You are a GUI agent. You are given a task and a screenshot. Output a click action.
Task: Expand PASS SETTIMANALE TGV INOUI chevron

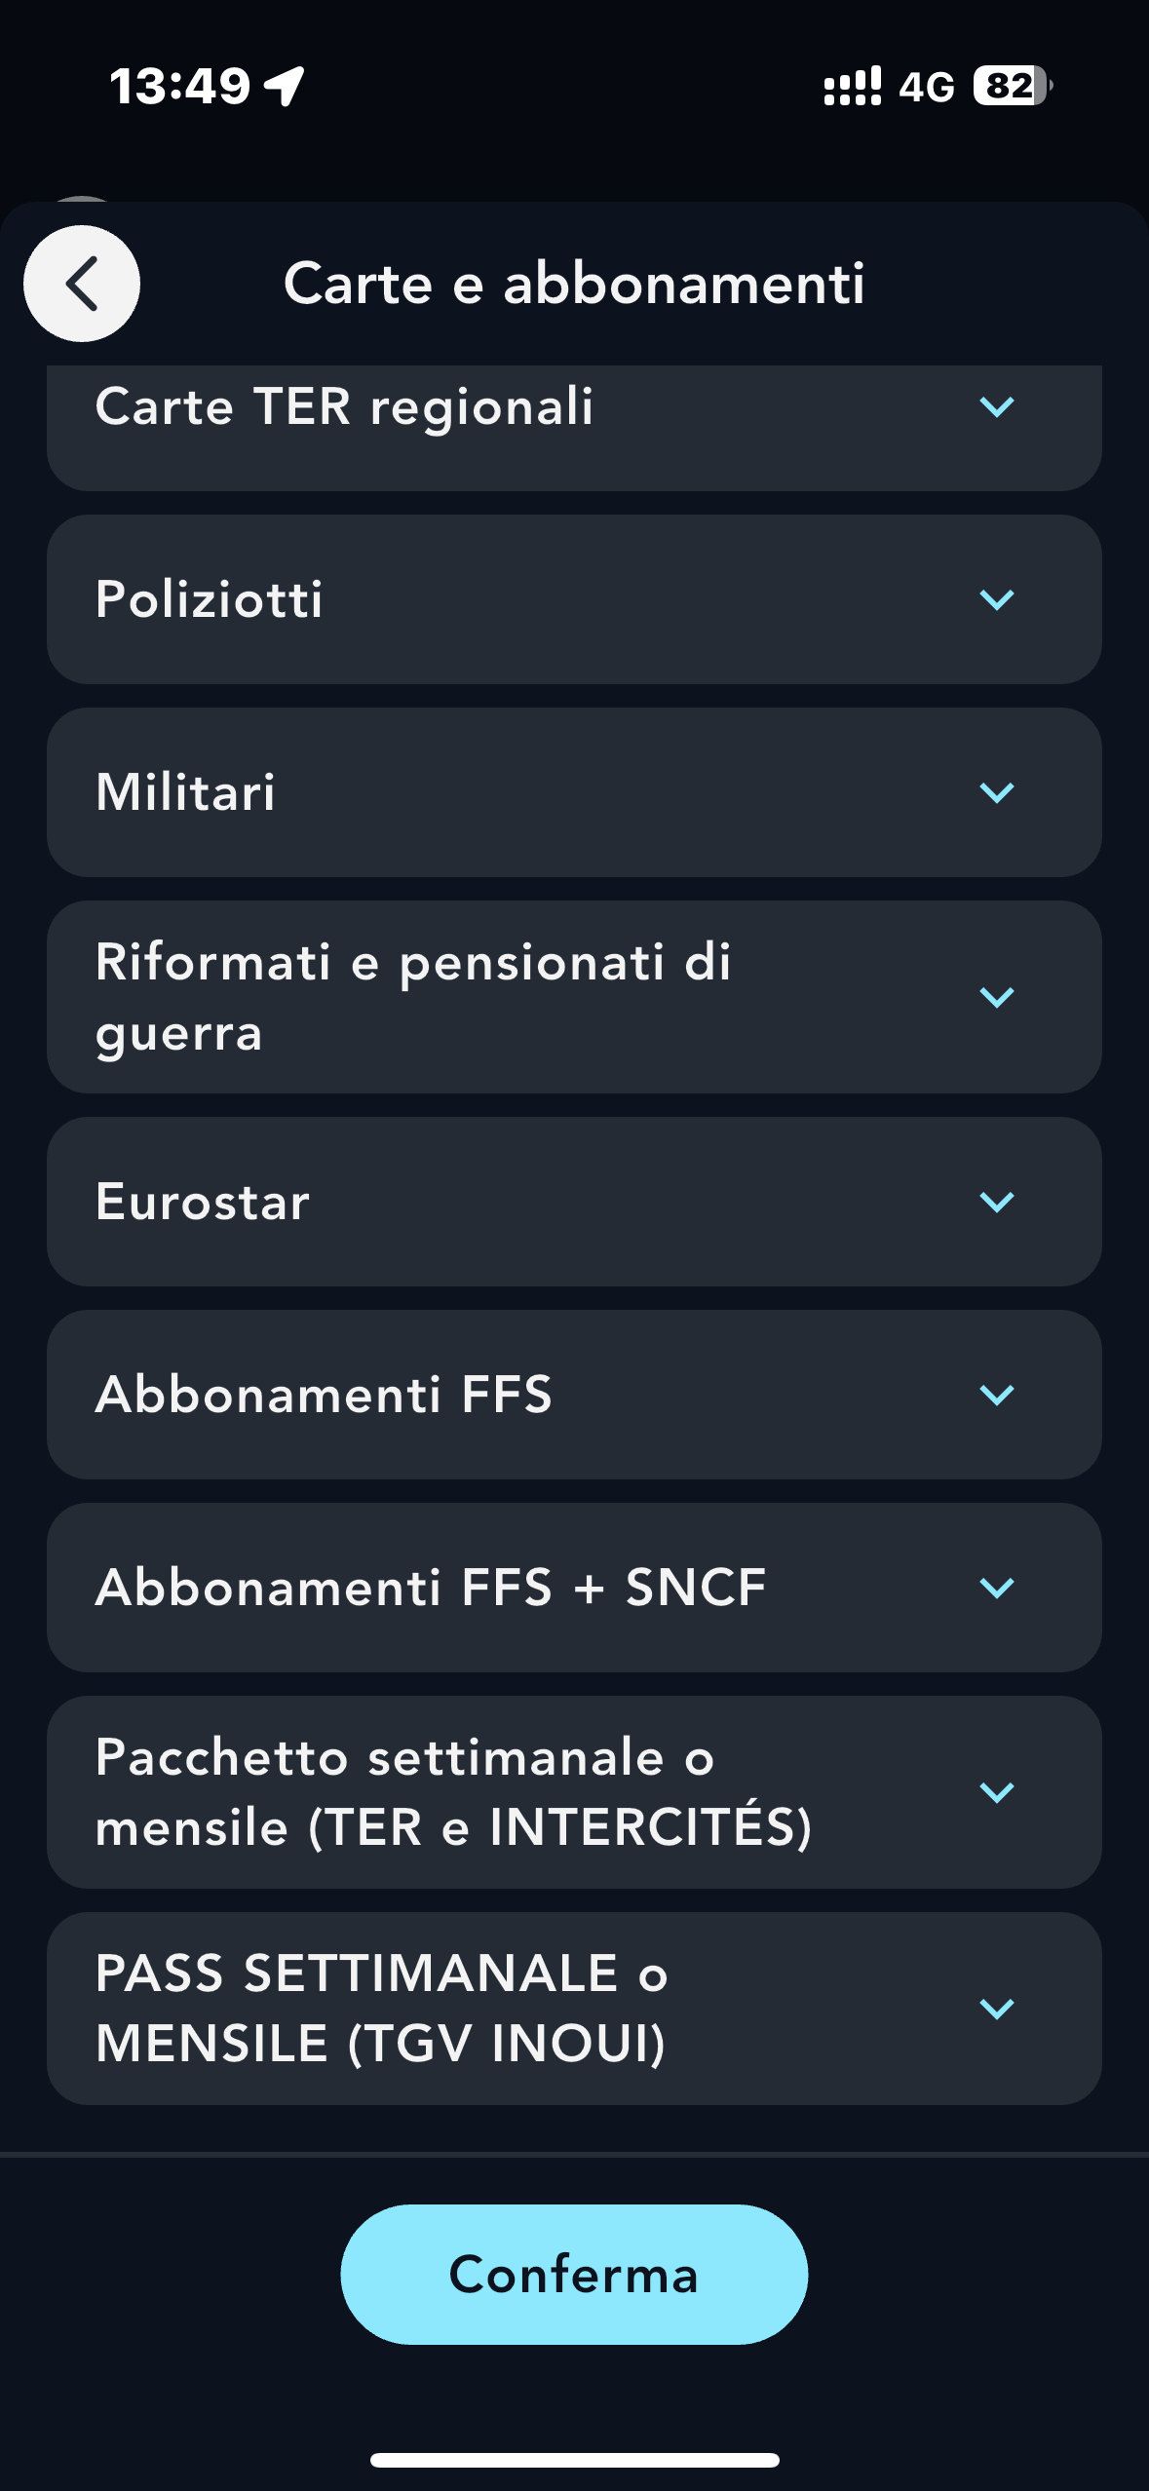coord(996,2009)
